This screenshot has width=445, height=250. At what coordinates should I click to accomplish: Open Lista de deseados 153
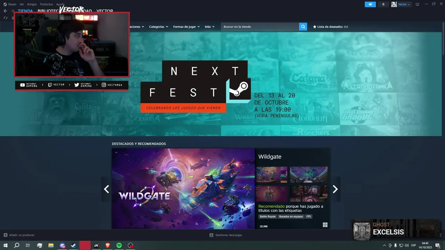point(331,27)
